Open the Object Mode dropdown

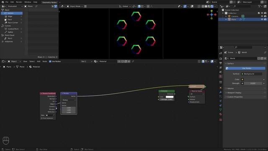75,6
